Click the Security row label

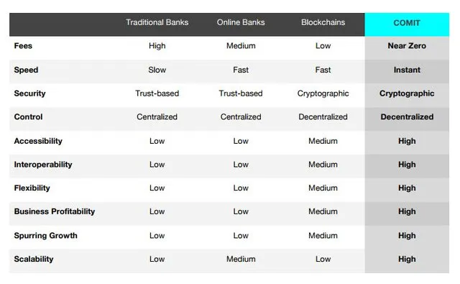tap(29, 93)
